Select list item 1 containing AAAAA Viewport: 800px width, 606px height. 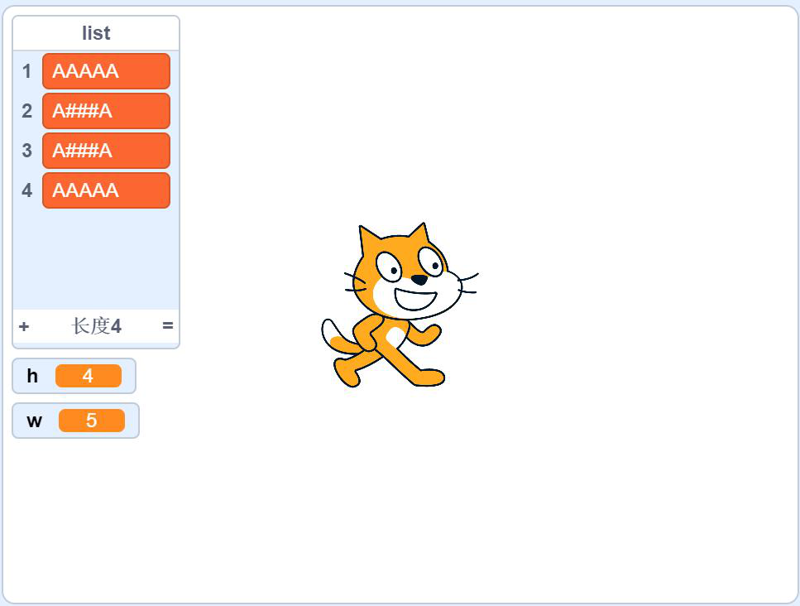(106, 71)
